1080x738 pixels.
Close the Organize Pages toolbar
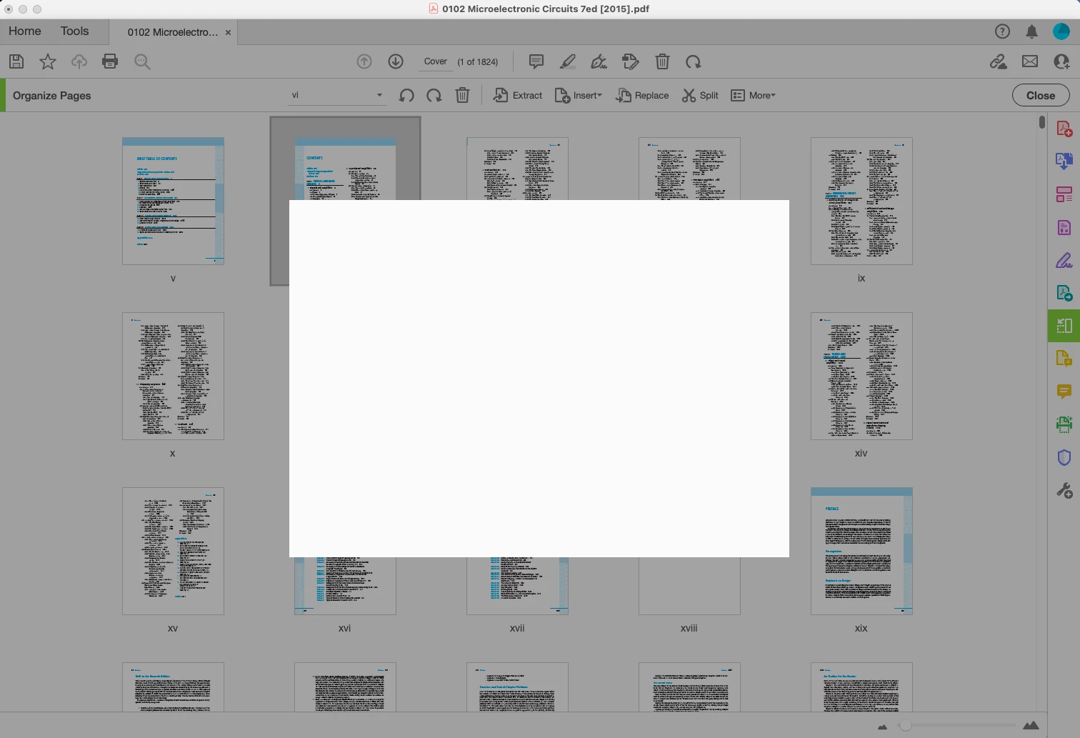(1041, 95)
